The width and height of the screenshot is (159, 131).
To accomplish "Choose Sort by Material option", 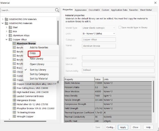I will point(39,79).
